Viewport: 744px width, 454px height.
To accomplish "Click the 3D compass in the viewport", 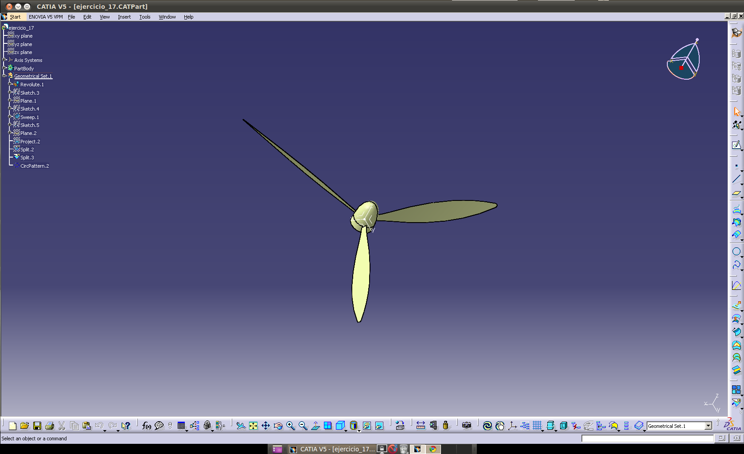I will pyautogui.click(x=684, y=60).
